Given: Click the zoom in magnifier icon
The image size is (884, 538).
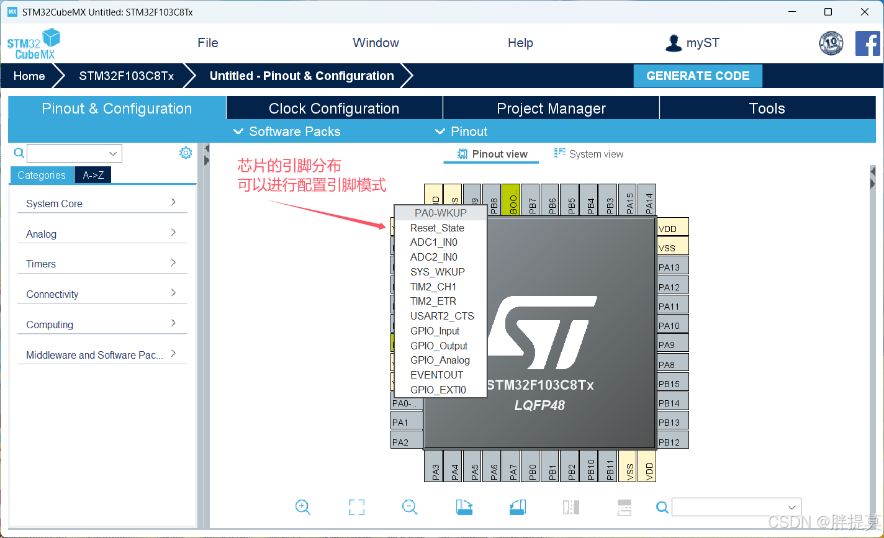Looking at the screenshot, I should coord(303,507).
